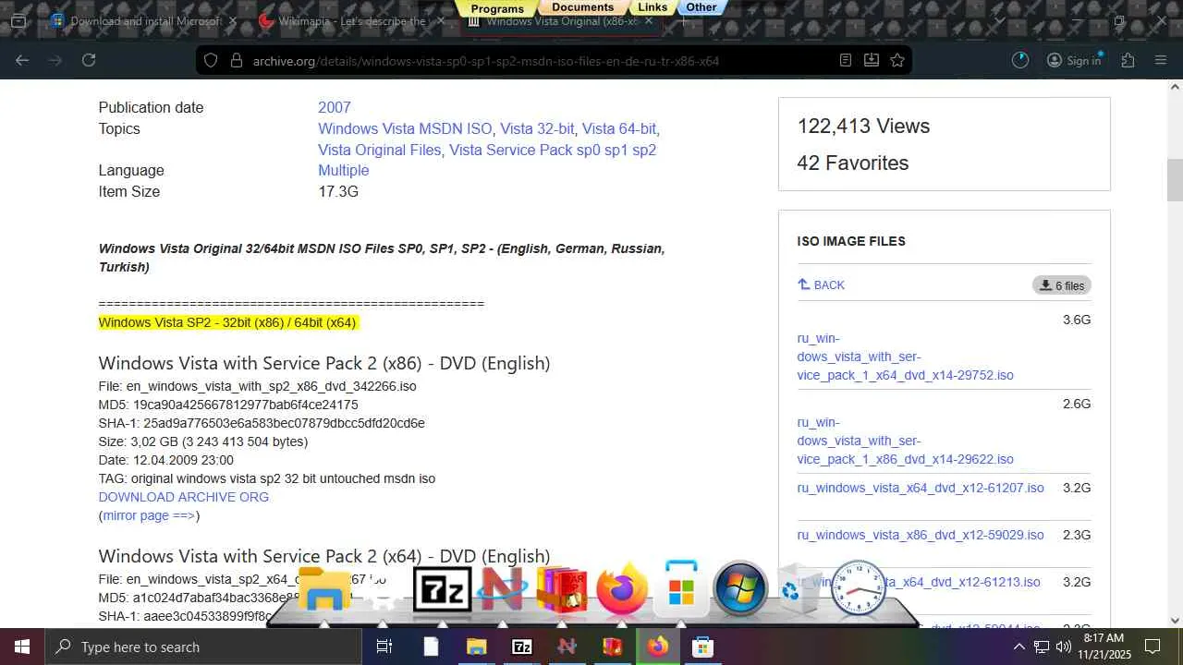Click the BACK link in ISO image files
1183x665 pixels.
tap(821, 285)
